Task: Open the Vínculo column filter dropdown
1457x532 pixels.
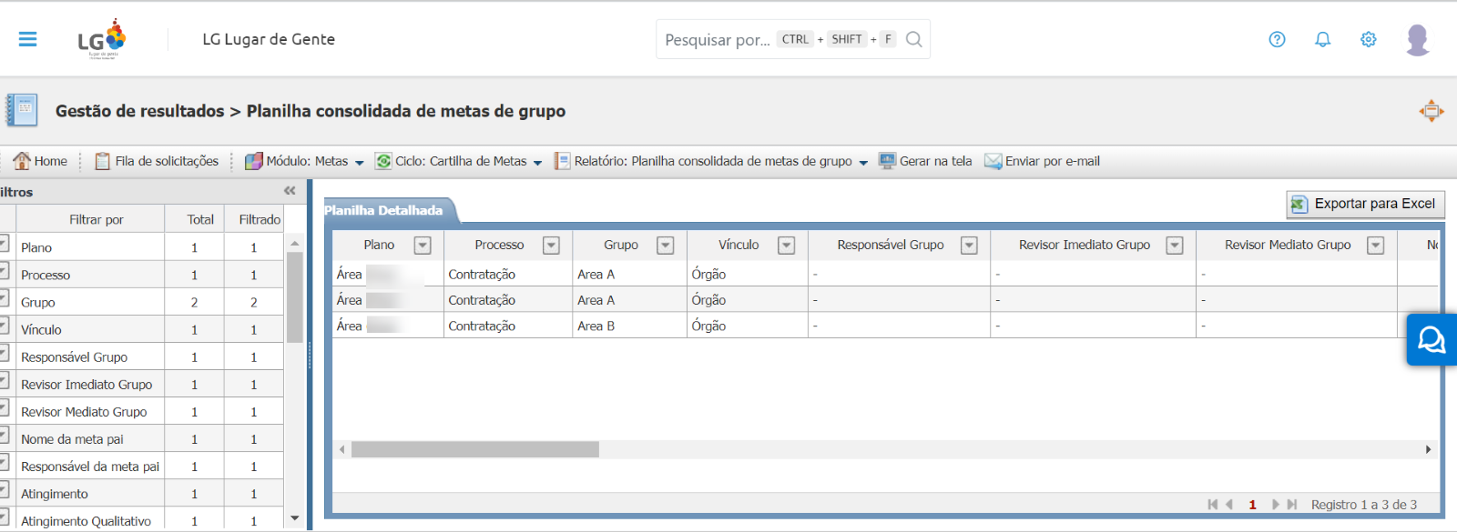Action: (x=787, y=246)
